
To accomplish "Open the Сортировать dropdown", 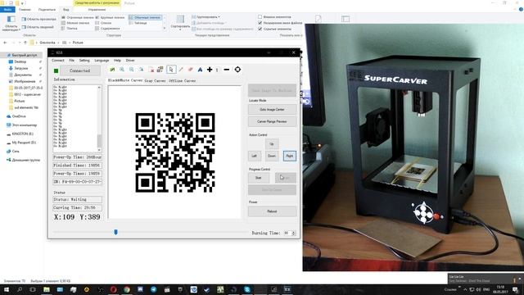I will point(180,22).
